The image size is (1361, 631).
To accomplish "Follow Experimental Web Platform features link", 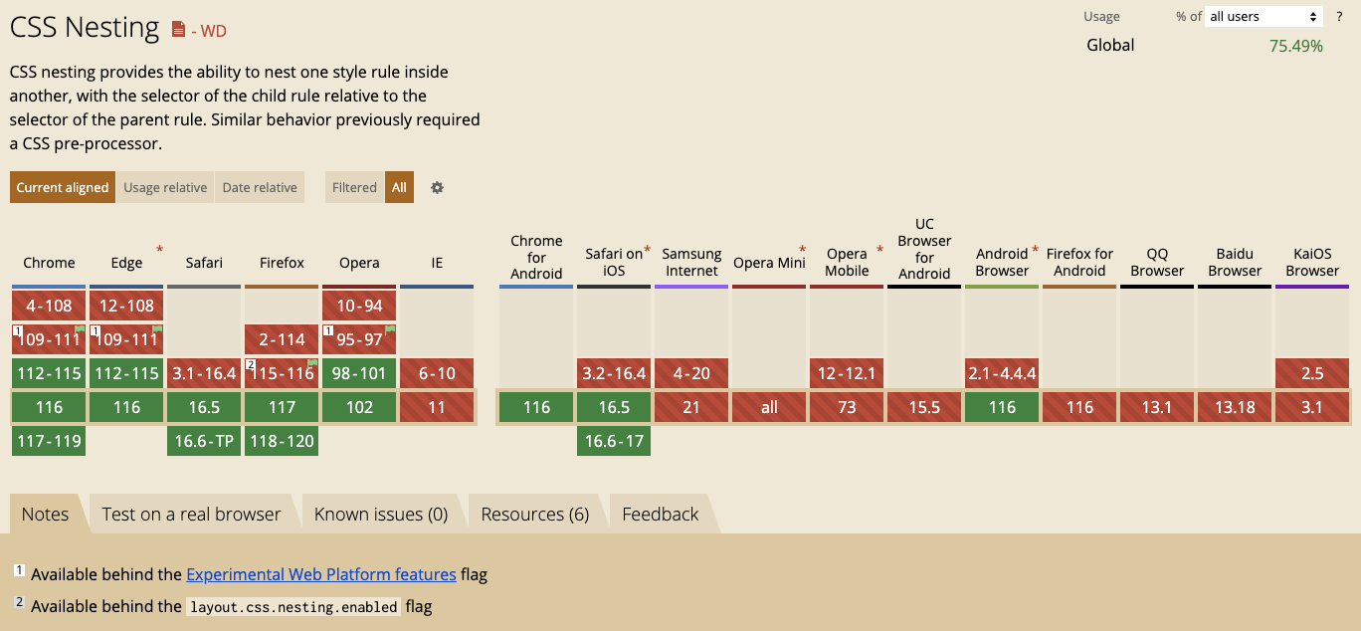I will (321, 574).
